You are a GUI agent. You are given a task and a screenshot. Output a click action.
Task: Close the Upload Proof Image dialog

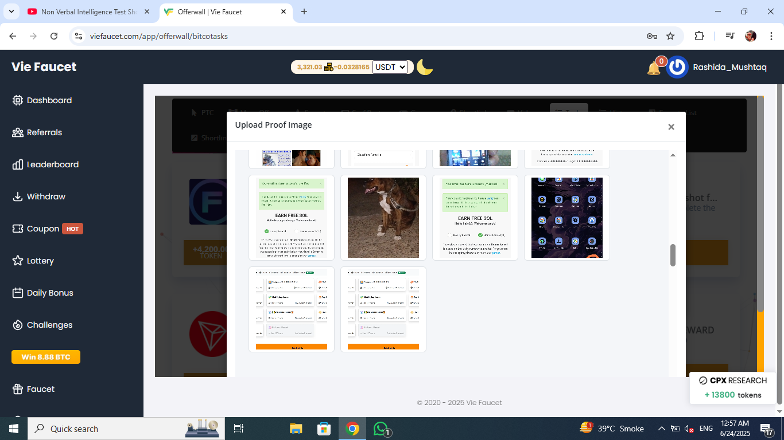[x=671, y=127]
